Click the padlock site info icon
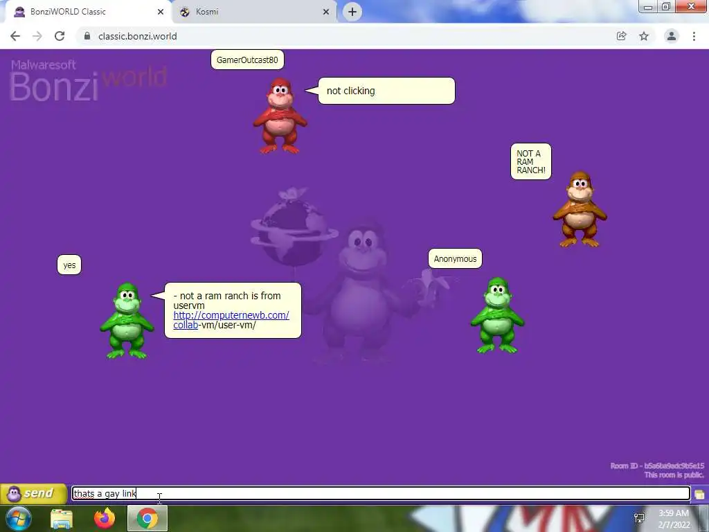 click(x=87, y=36)
